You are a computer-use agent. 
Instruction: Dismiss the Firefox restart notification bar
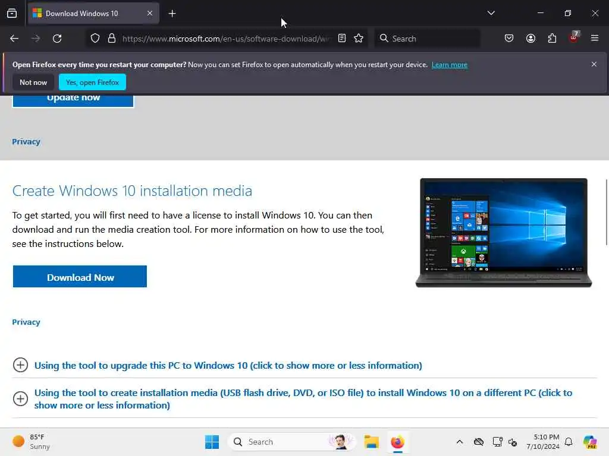pos(594,64)
